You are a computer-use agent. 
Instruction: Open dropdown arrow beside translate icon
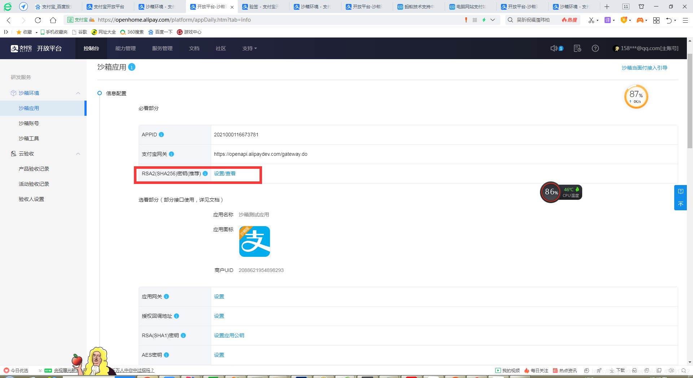coord(614,21)
